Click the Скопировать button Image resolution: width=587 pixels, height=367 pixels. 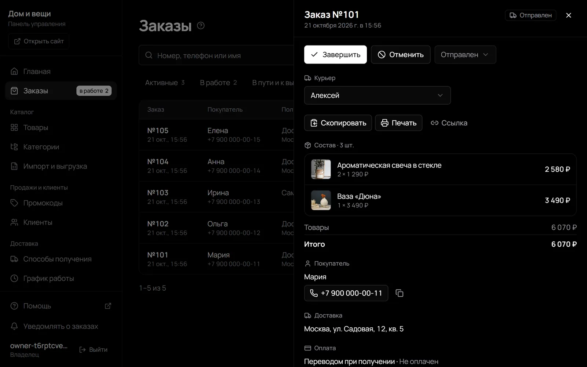pyautogui.click(x=338, y=123)
